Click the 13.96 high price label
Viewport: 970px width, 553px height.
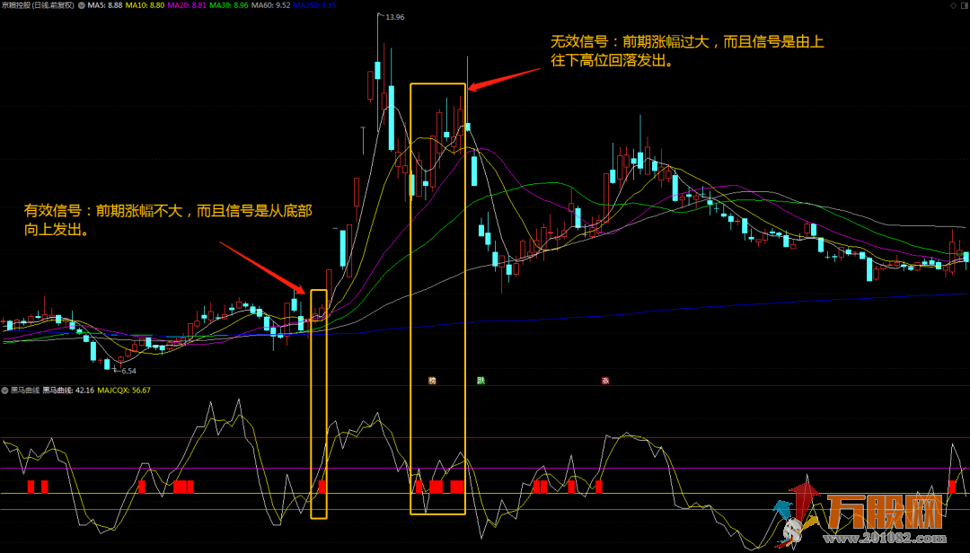point(394,17)
